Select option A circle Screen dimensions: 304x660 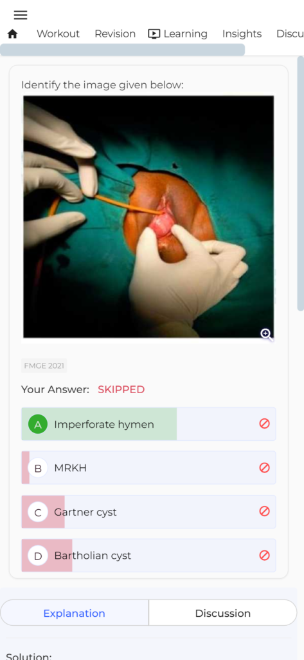(38, 424)
